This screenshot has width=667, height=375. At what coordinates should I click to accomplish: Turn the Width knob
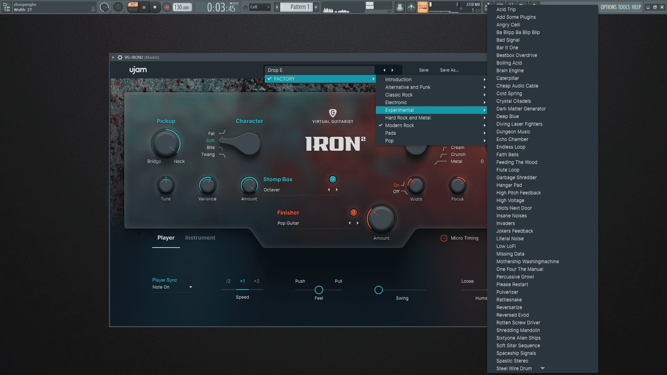pyautogui.click(x=416, y=185)
